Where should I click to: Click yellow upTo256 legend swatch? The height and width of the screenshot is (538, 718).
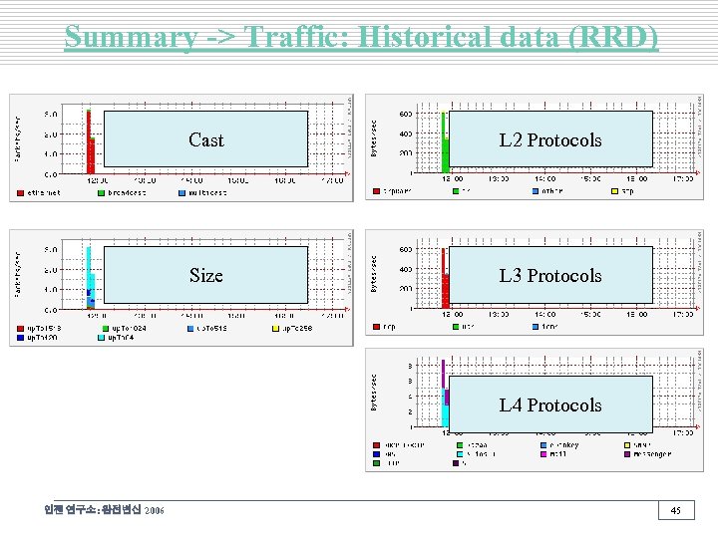tap(275, 329)
